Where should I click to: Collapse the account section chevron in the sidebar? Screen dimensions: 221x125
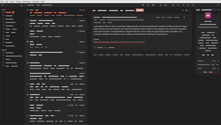click(22, 10)
